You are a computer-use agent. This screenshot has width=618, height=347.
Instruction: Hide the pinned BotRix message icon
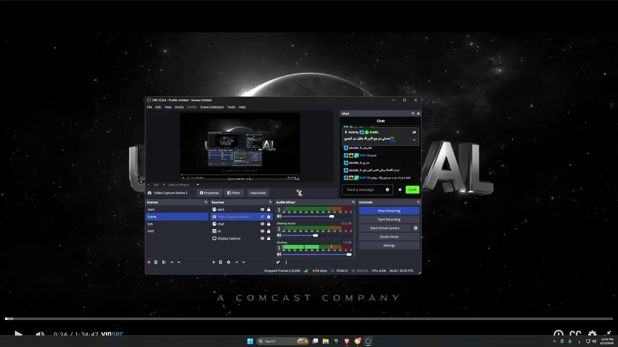point(414,132)
